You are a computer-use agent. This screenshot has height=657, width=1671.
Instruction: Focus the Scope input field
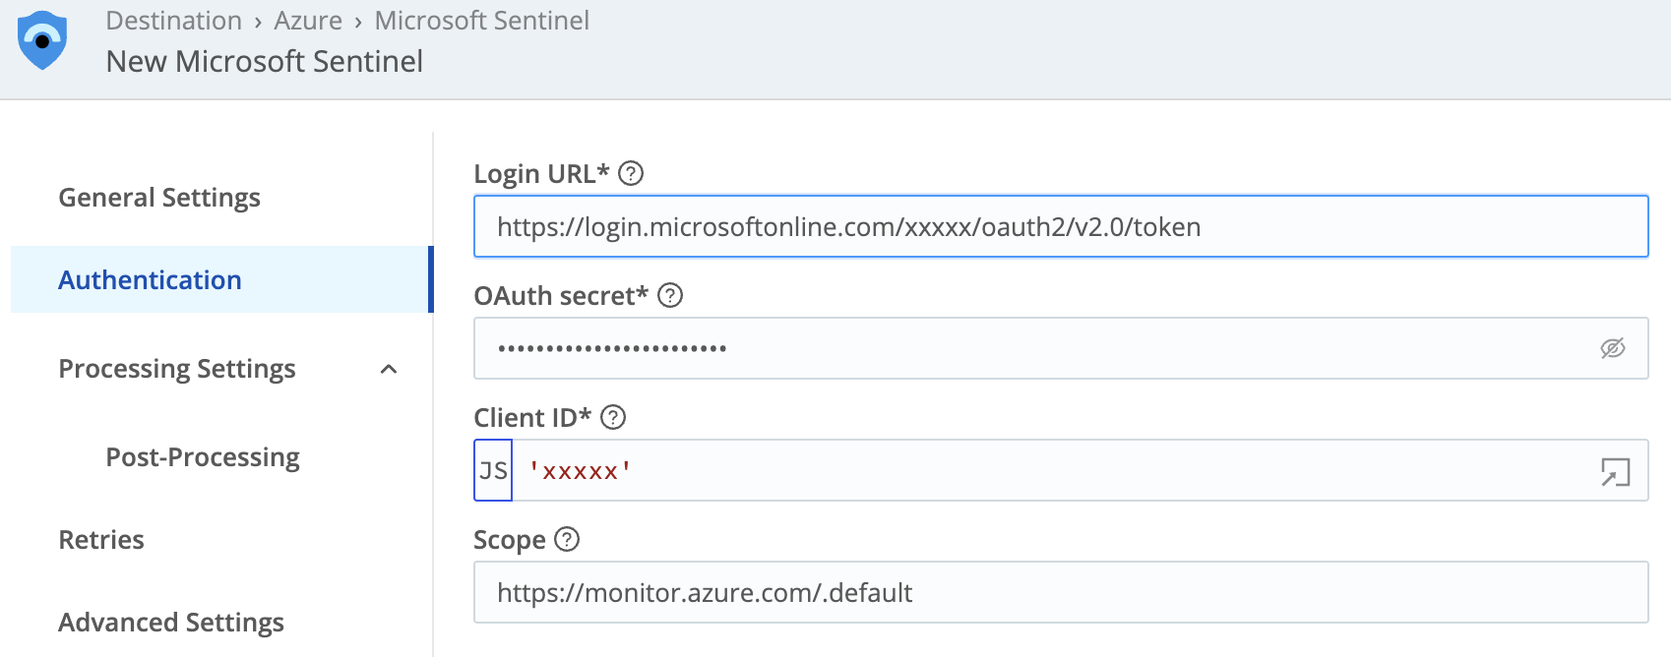pyautogui.click(x=1061, y=592)
